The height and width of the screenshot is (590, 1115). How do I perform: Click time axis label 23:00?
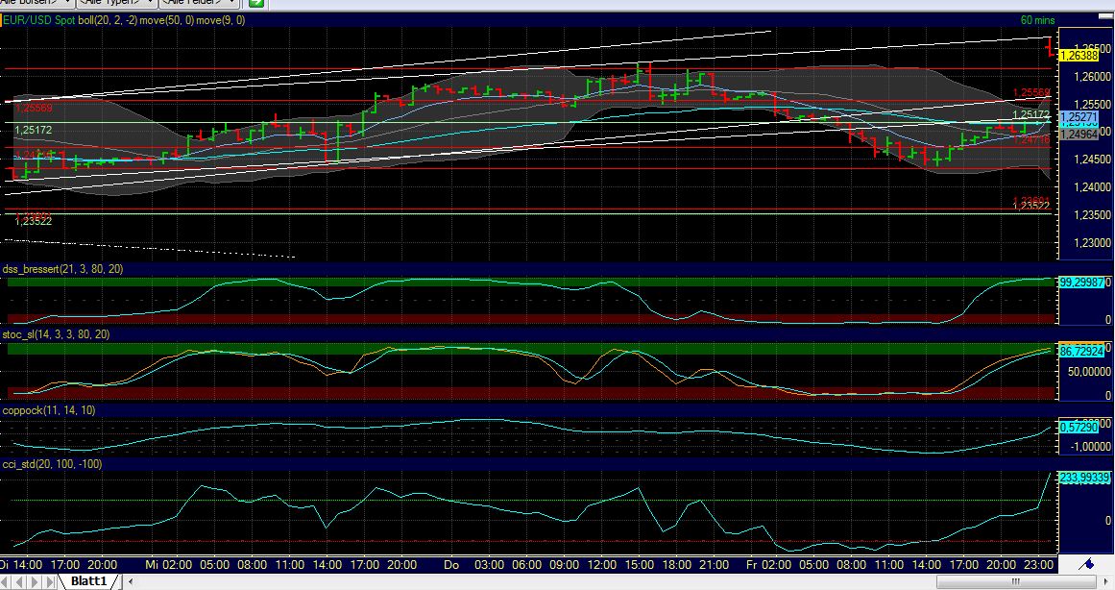pyautogui.click(x=1038, y=564)
